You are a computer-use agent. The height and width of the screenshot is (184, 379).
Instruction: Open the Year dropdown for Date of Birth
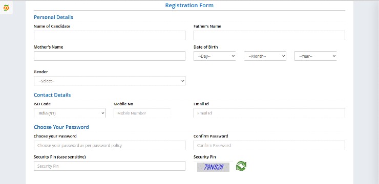(315, 56)
